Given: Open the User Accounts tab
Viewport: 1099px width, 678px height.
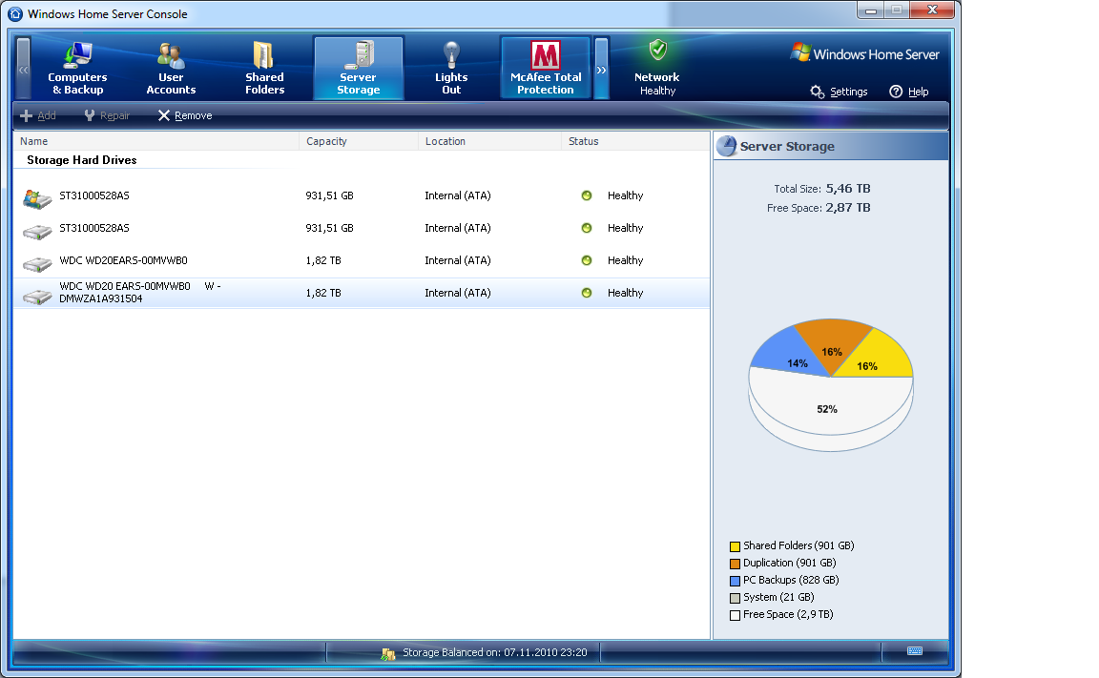Looking at the screenshot, I should pyautogui.click(x=171, y=68).
